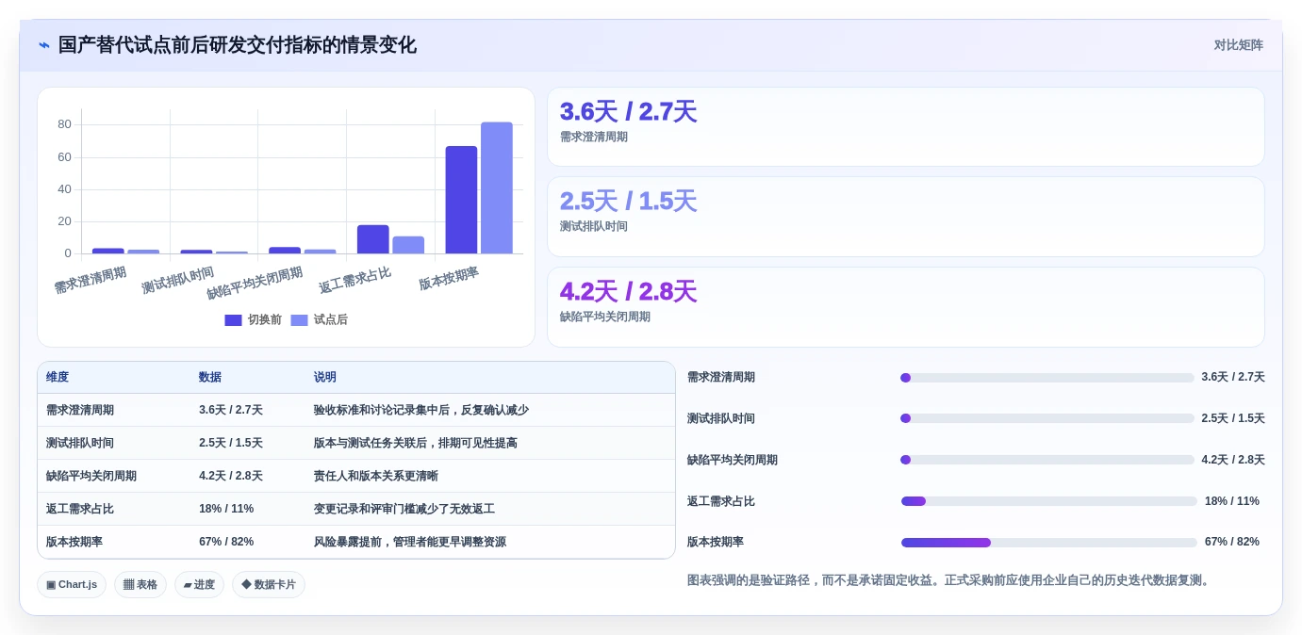Click the 需求澄清周期 progress bar
The image size is (1302, 635).
[x=1047, y=378]
